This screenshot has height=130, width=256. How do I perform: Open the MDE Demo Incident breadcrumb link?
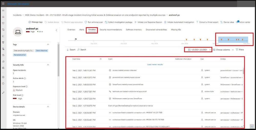click(95, 15)
